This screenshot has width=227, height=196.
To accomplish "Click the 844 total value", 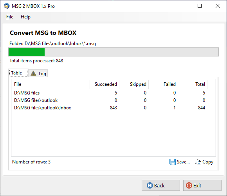I will 202,108.
